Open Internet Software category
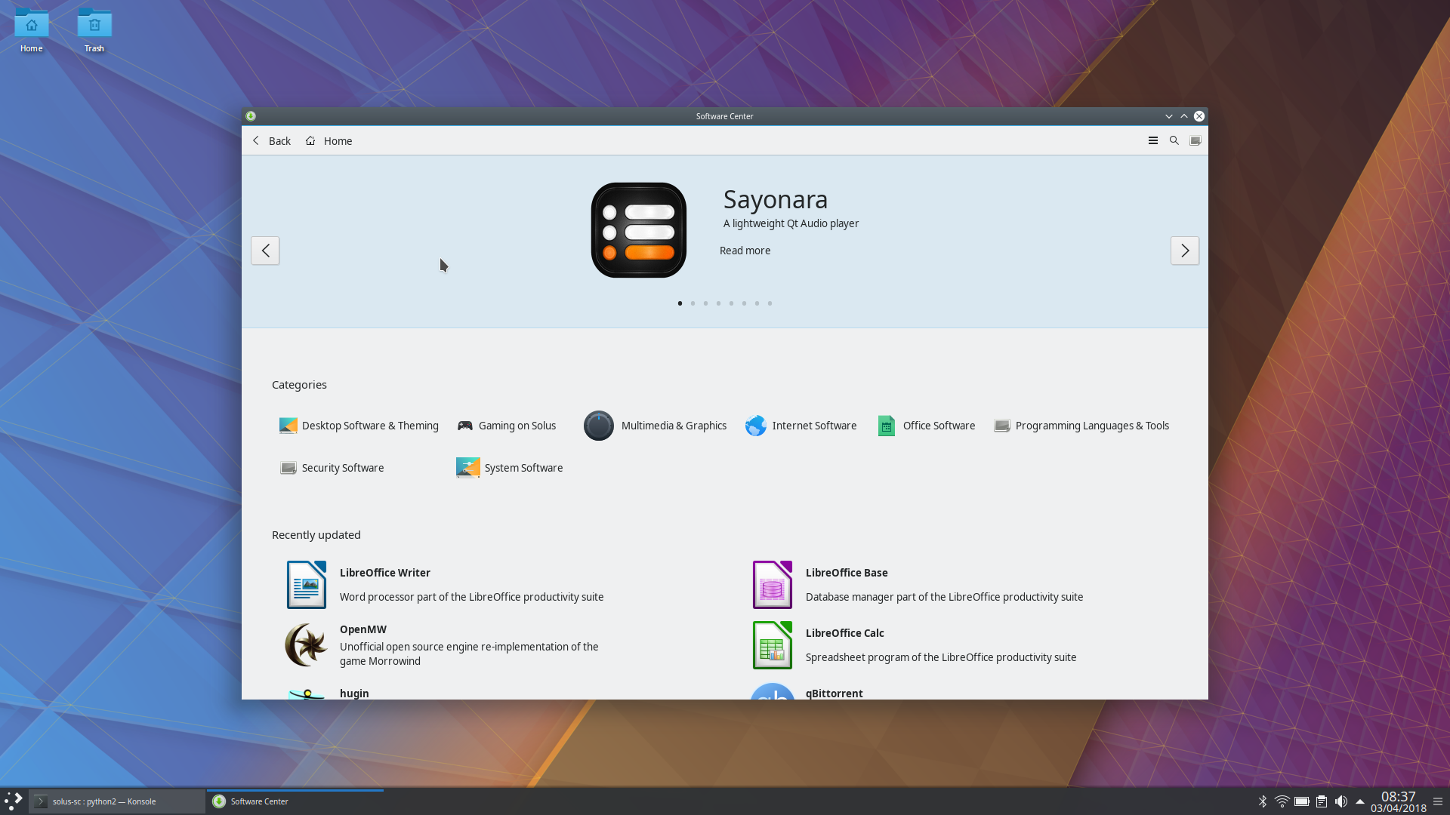Image resolution: width=1450 pixels, height=815 pixels. [801, 426]
